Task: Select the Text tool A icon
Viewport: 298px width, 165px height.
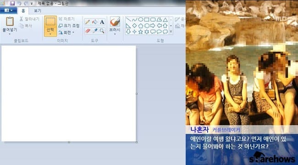Action: [x=102, y=22]
